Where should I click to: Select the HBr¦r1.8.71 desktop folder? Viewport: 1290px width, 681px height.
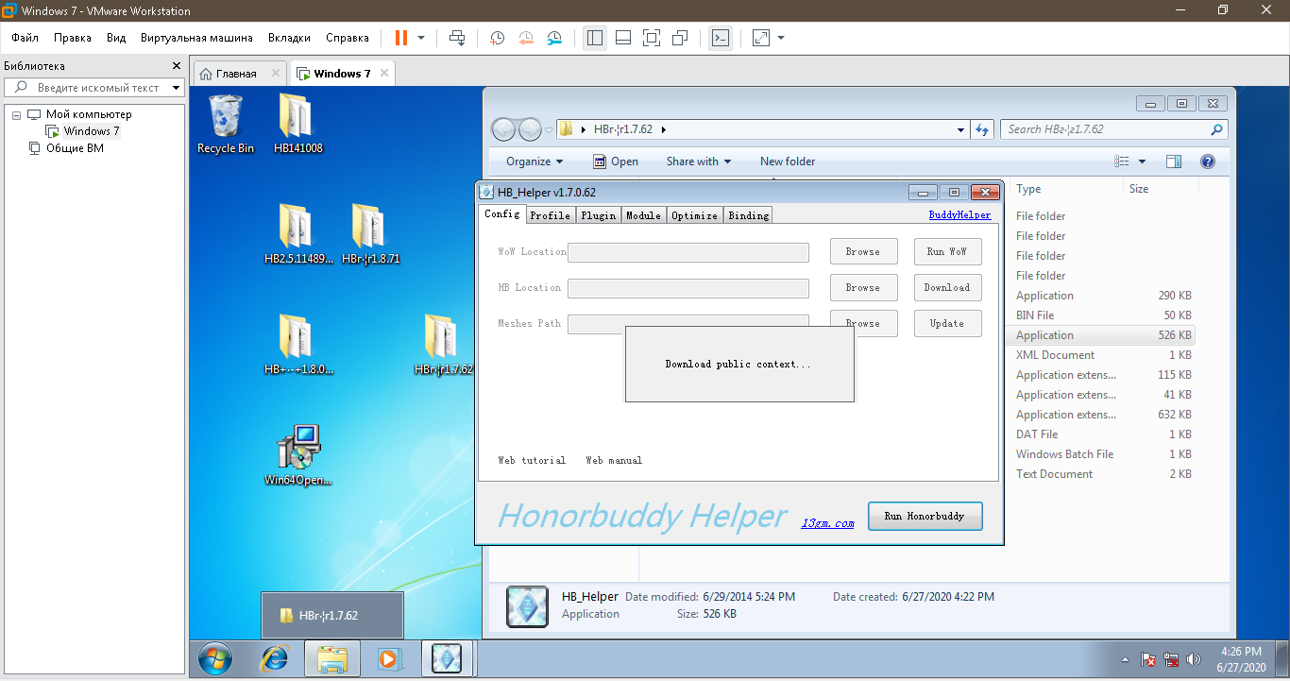coord(371,234)
